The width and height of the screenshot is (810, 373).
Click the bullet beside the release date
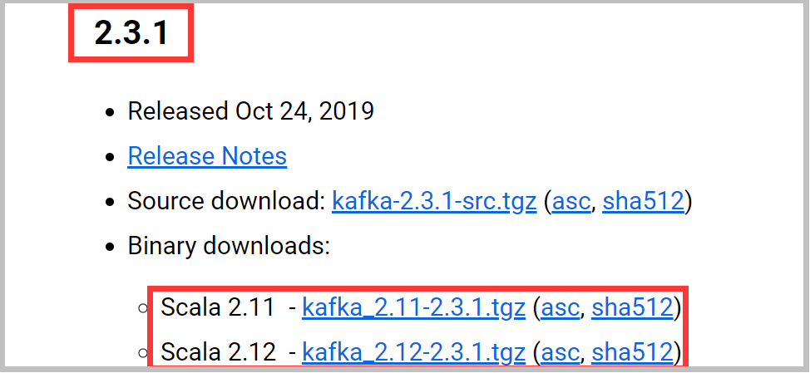(x=109, y=112)
